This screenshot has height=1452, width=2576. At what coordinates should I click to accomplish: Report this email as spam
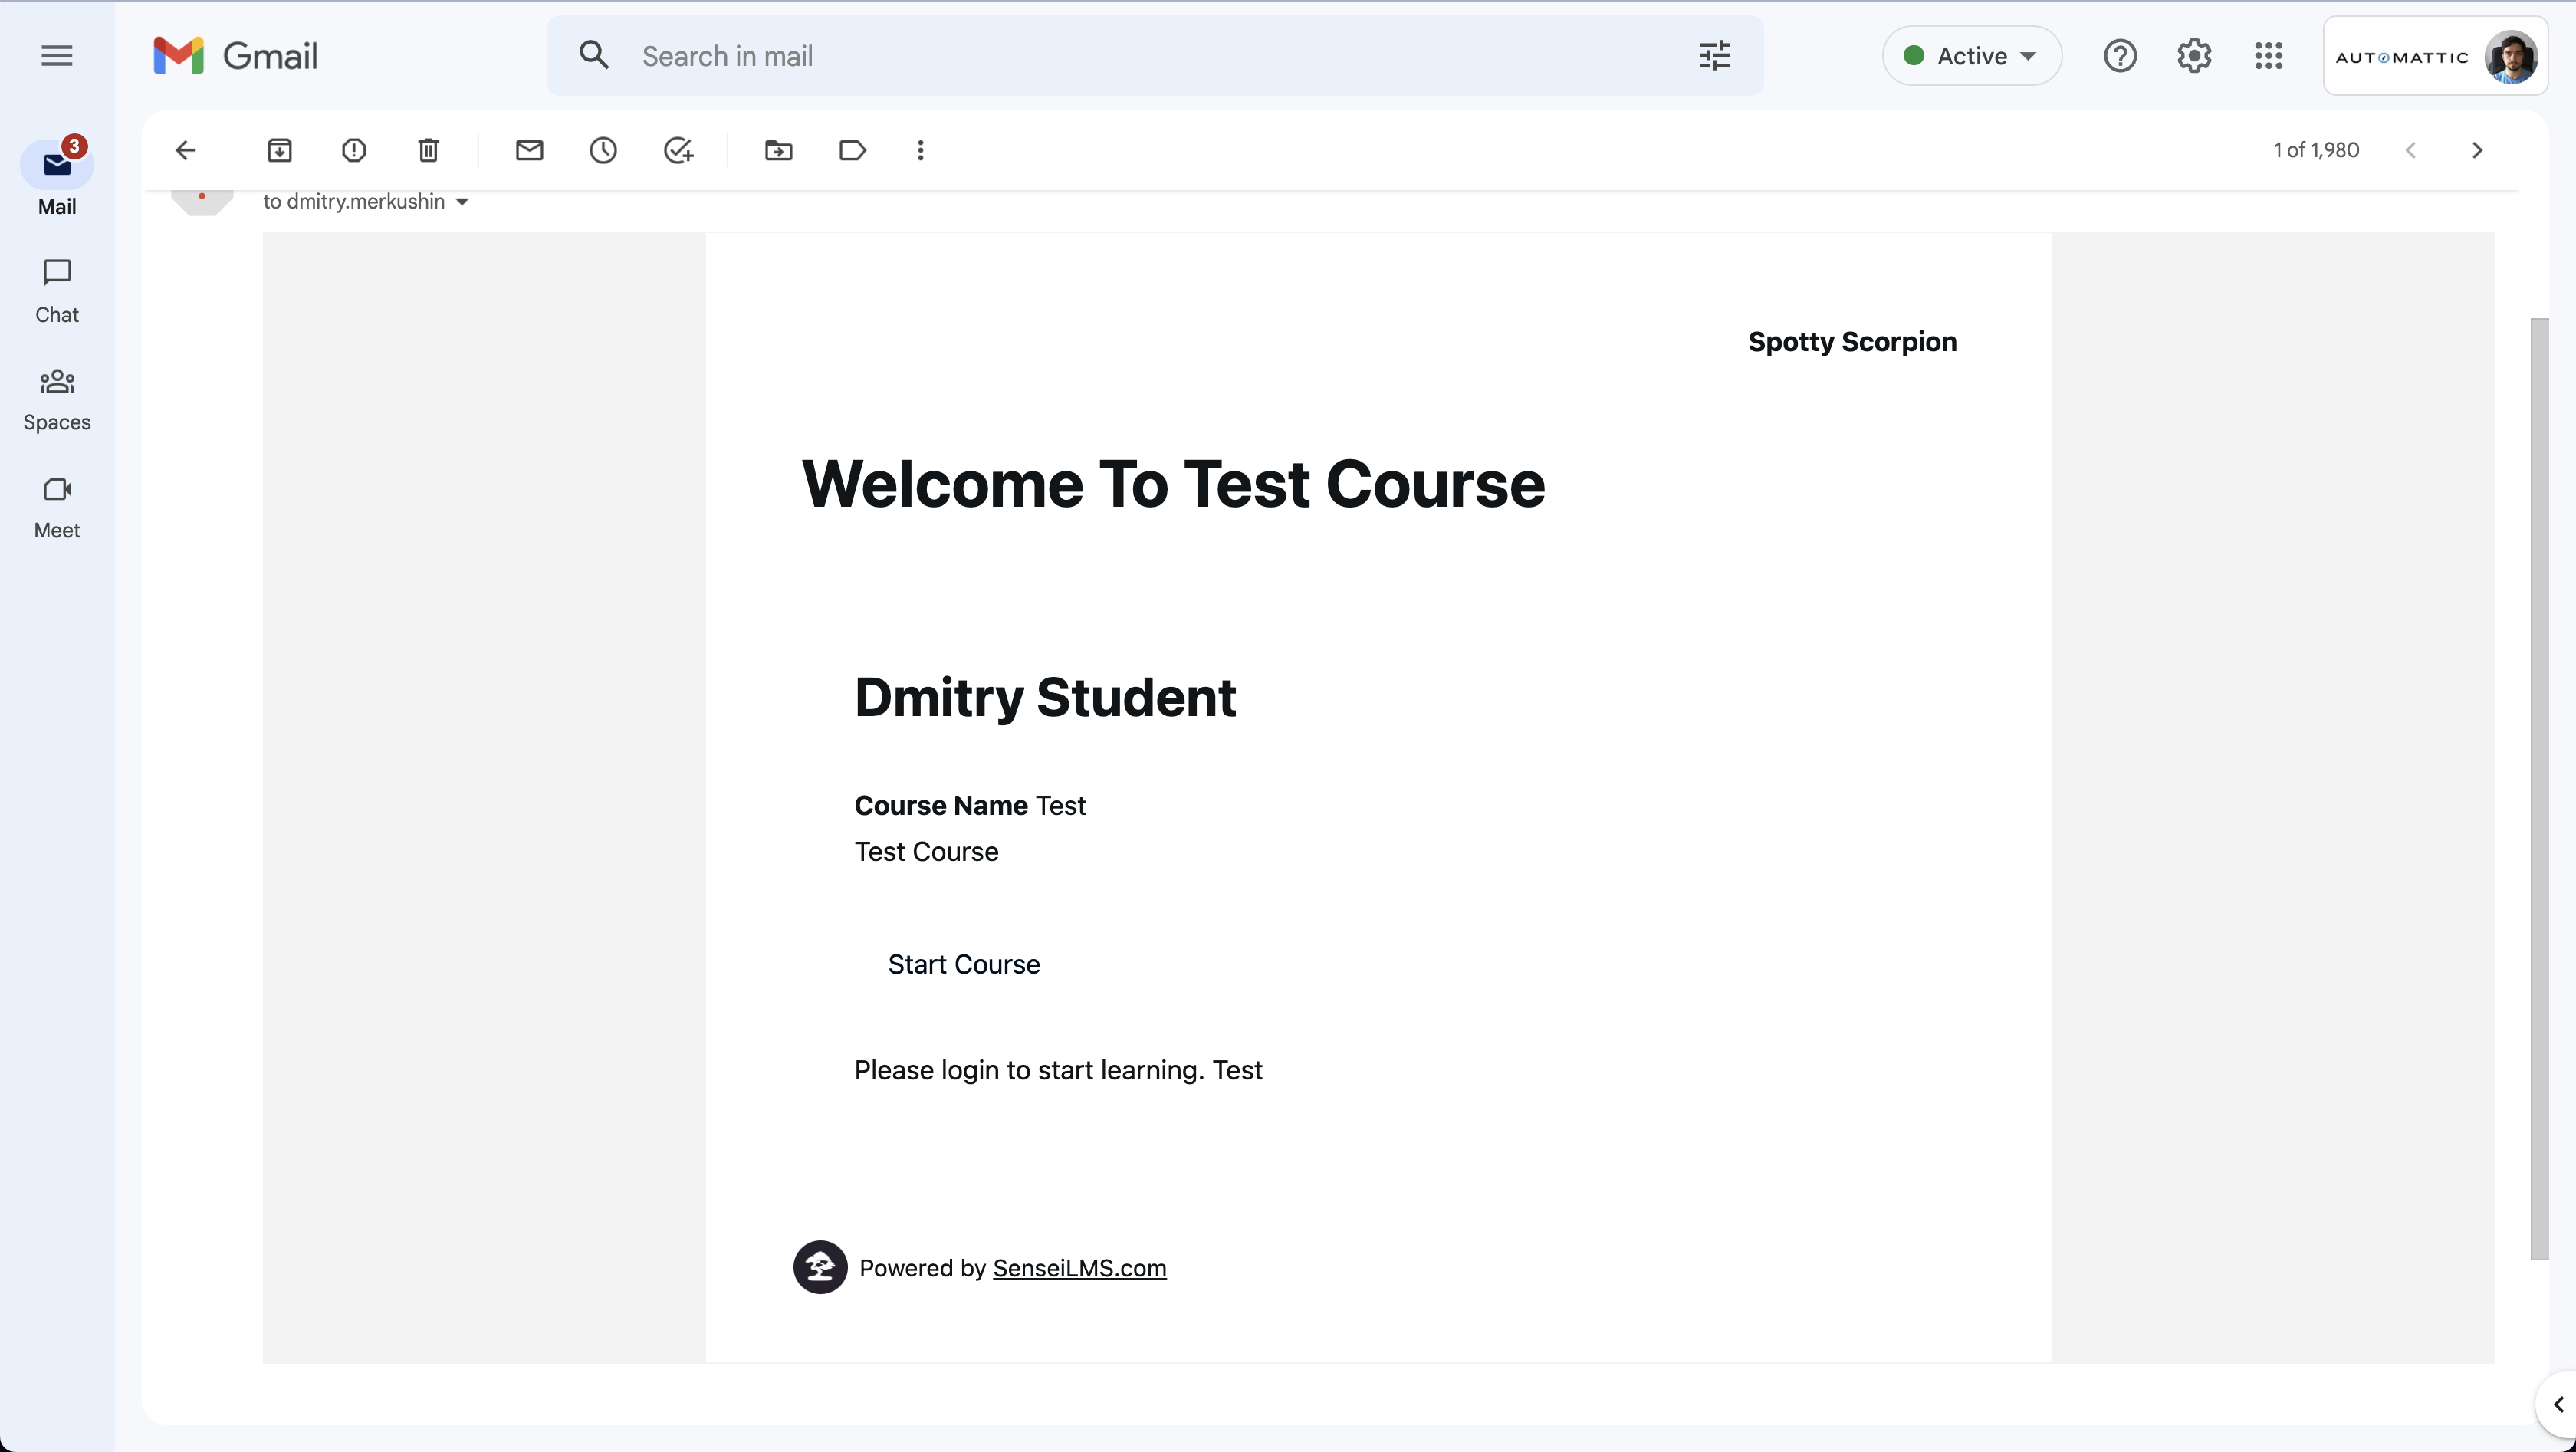coord(354,150)
